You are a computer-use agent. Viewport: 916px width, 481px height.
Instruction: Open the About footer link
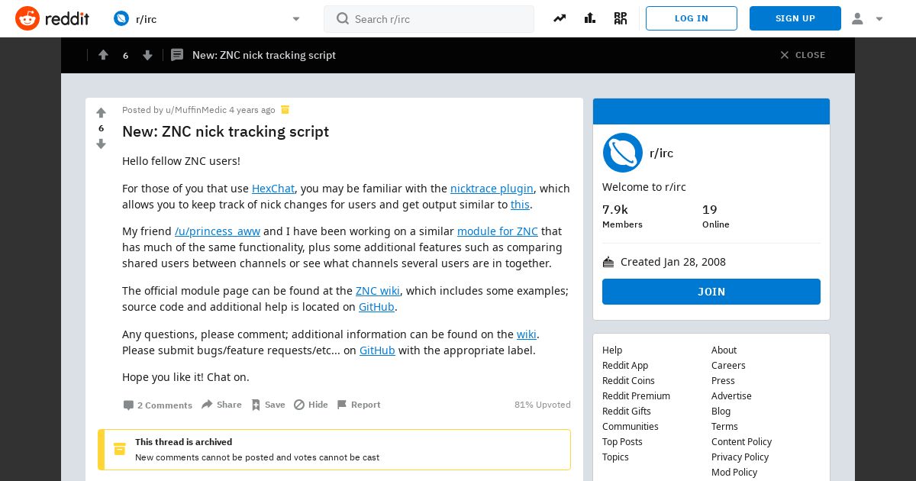pyautogui.click(x=724, y=350)
